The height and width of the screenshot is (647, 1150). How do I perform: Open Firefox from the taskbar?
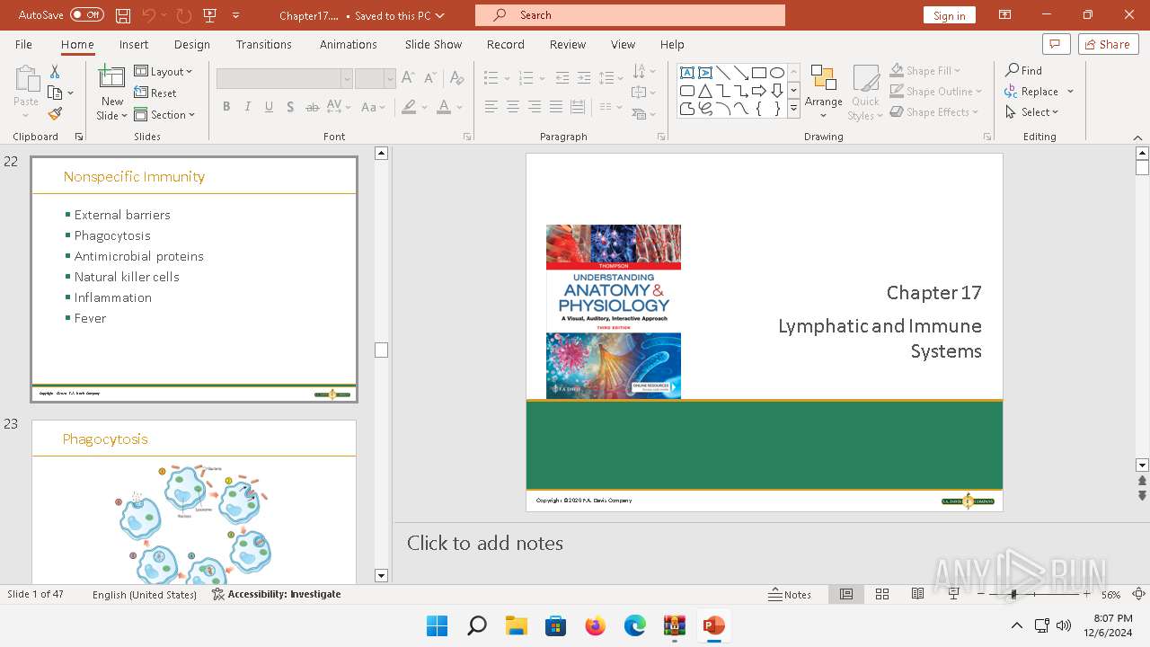click(596, 625)
